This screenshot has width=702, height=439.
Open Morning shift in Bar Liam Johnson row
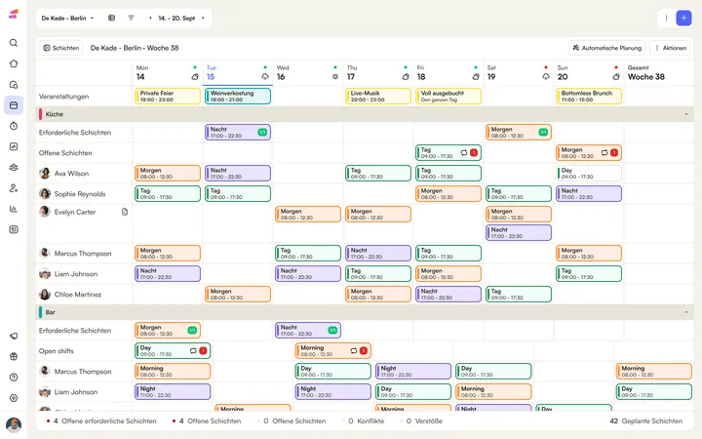493,391
